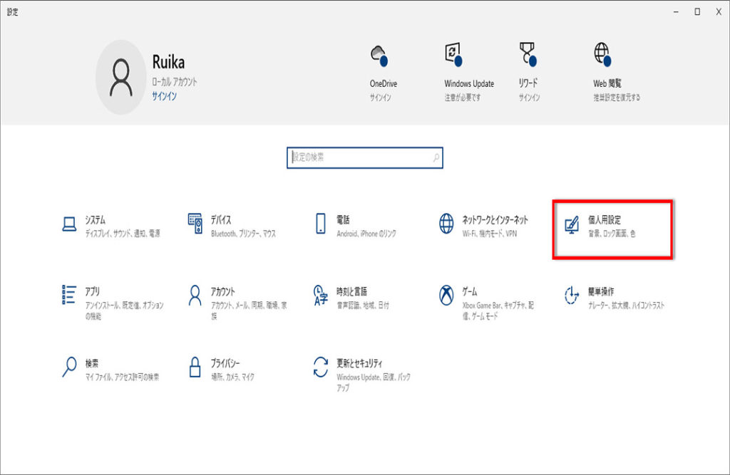Open the 検索 magnifier category icon
730x475 pixels.
pos(70,367)
